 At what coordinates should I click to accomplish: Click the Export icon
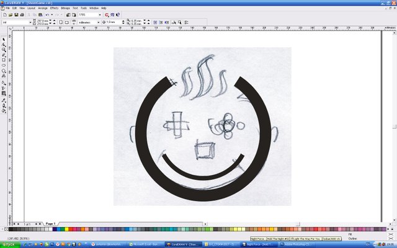[74, 15]
